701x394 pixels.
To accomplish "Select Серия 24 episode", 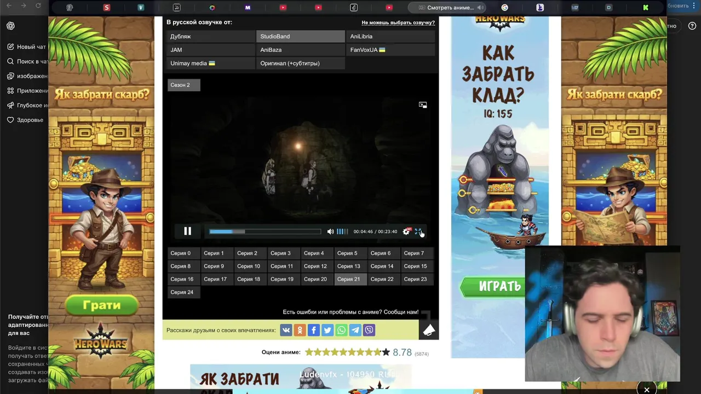I will pos(183,292).
